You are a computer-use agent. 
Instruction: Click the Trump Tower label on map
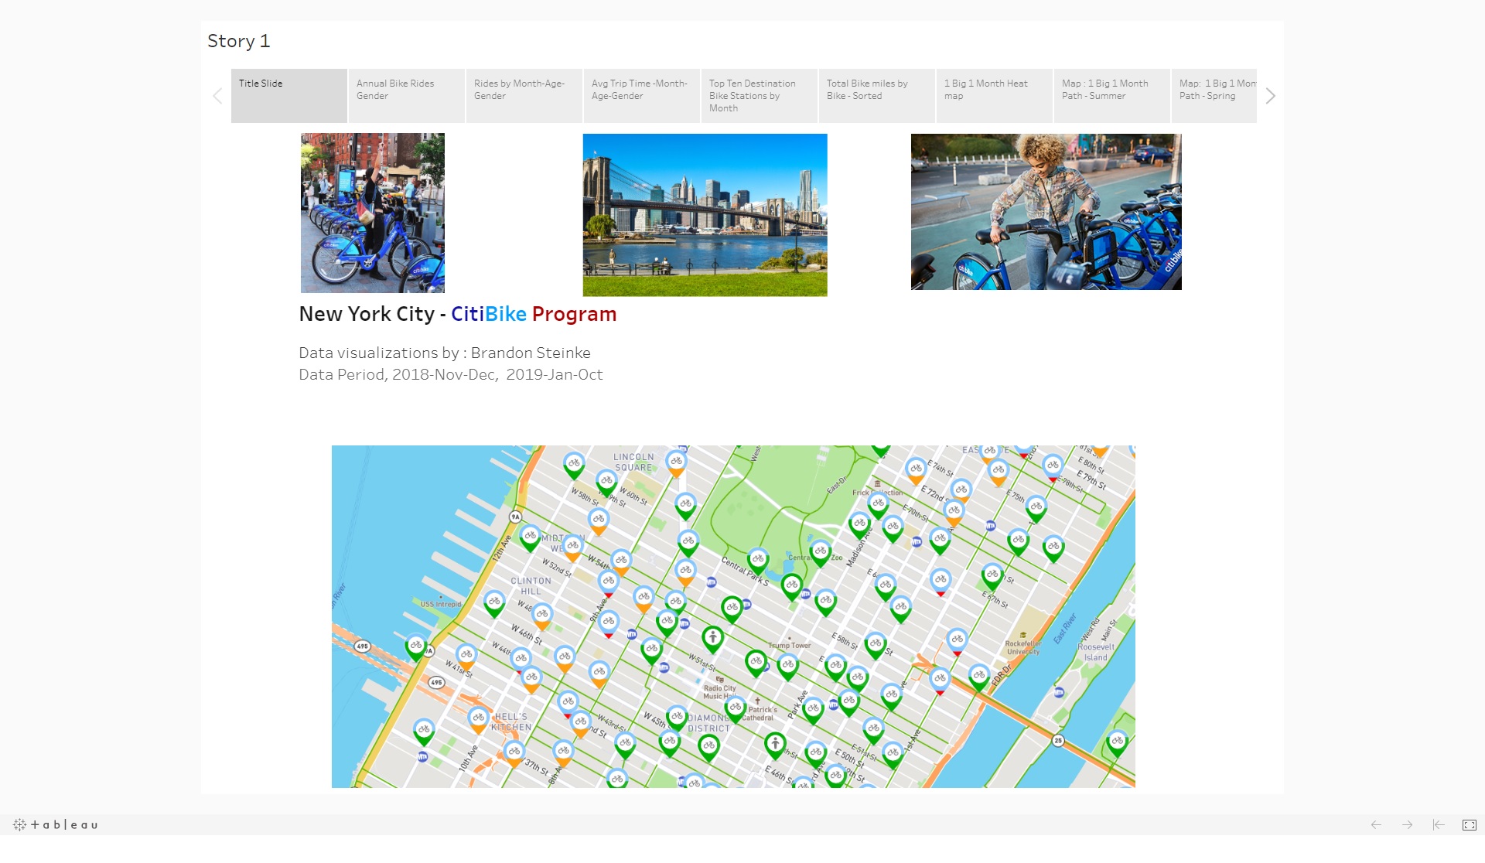[790, 646]
